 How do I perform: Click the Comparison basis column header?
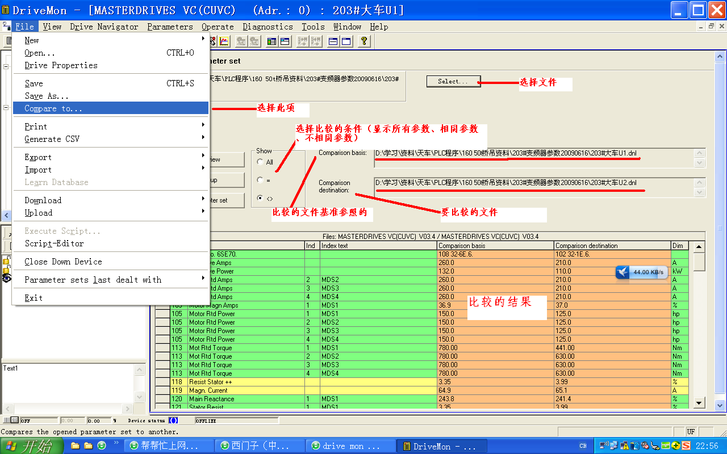coord(496,246)
